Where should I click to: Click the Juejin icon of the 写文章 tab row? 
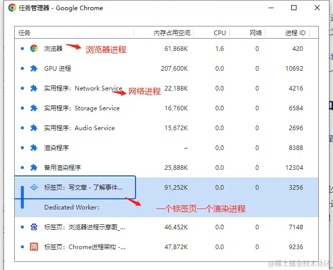34,187
